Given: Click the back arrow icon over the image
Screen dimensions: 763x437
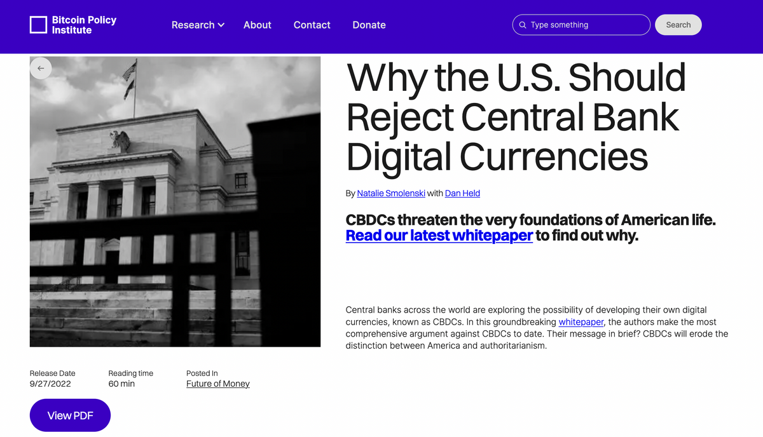Looking at the screenshot, I should 41,68.
